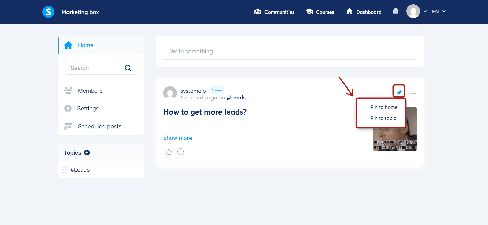Click the Scheduled posts calendar icon
The image size is (488, 225).
(68, 126)
